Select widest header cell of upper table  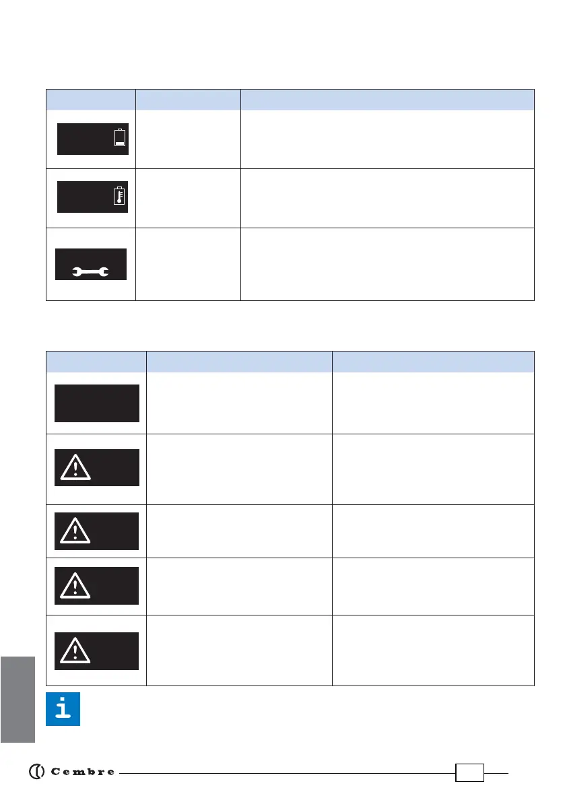tap(387, 99)
